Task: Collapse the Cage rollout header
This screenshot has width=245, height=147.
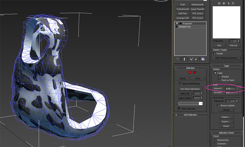Action: point(226,66)
